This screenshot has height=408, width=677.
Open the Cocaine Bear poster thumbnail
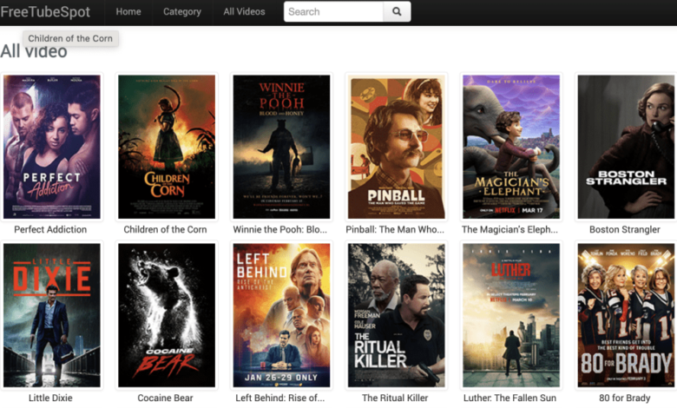point(167,315)
